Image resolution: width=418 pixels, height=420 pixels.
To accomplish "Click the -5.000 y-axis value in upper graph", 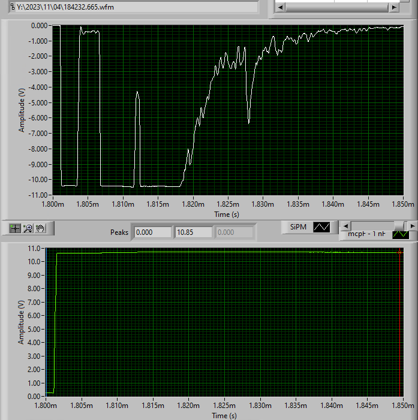I will [x=38, y=103].
